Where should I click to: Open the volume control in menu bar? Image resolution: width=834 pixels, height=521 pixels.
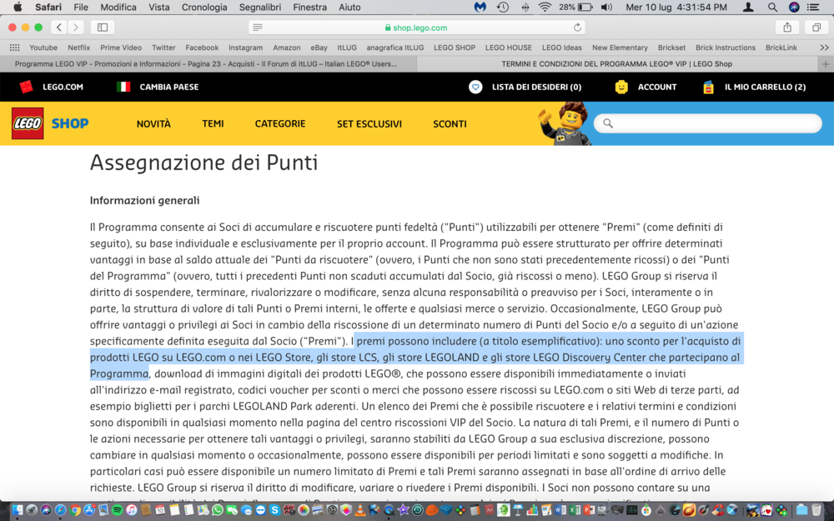(x=606, y=7)
